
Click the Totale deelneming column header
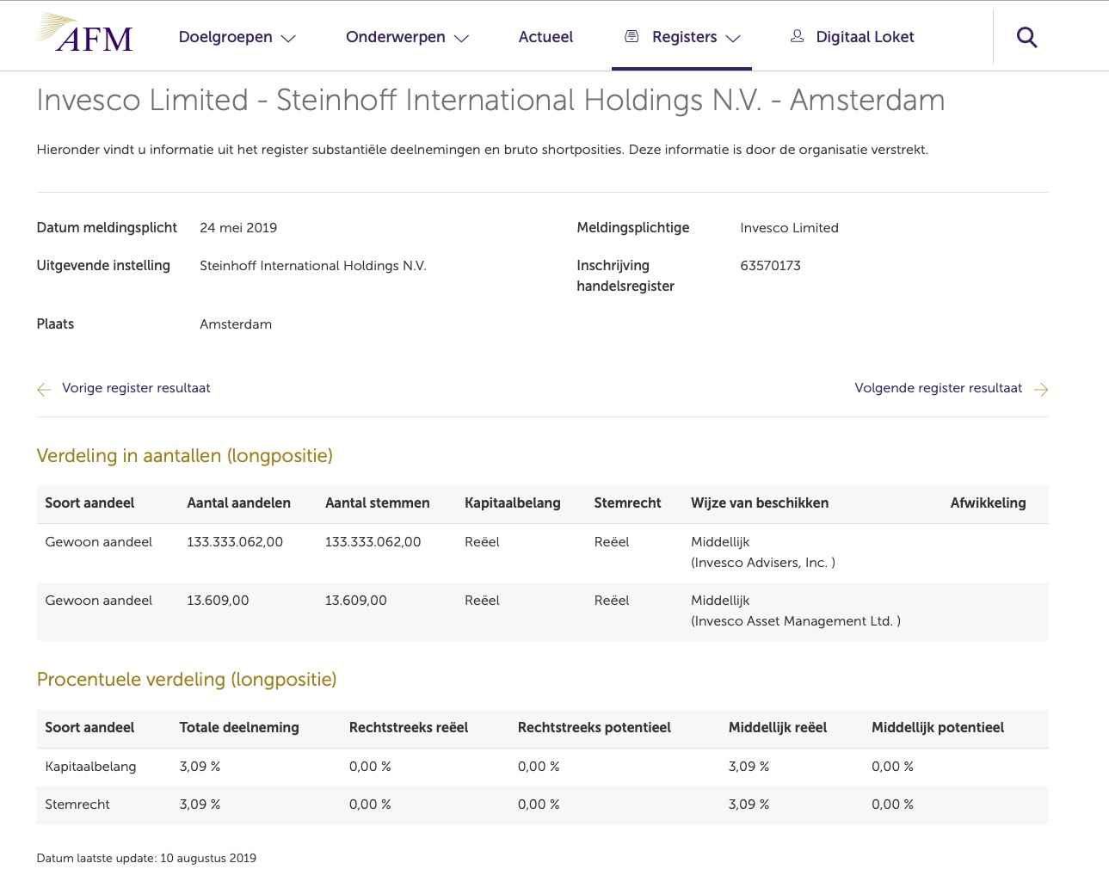[239, 728]
